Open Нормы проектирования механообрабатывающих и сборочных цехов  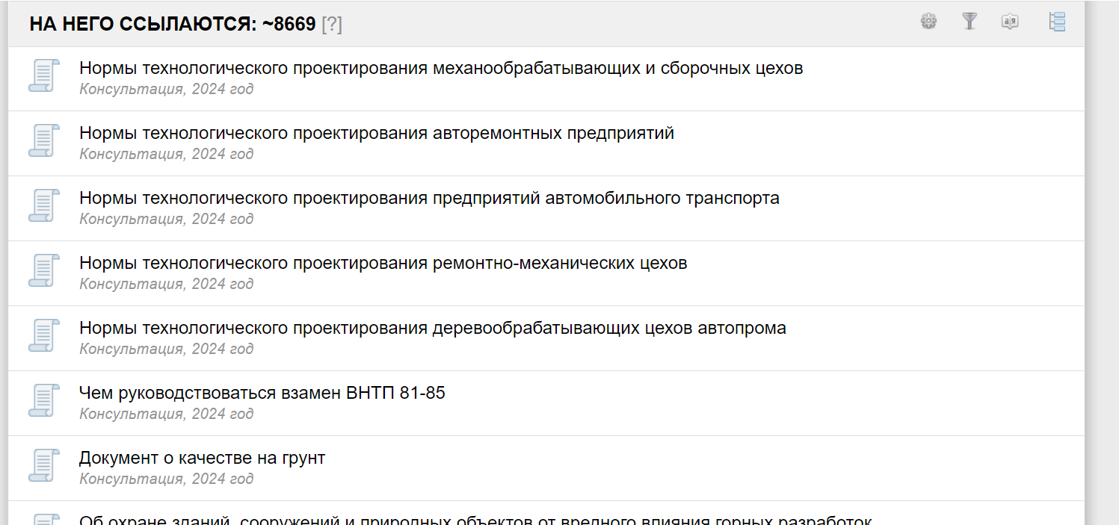point(441,68)
